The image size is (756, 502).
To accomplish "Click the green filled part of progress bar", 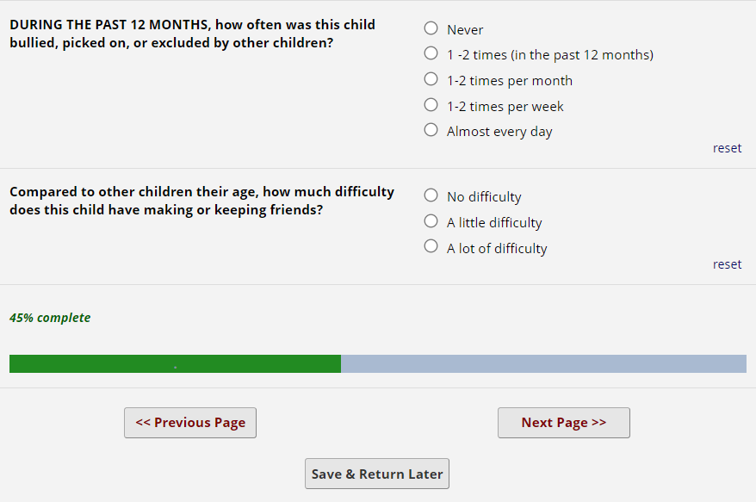I will tap(175, 363).
